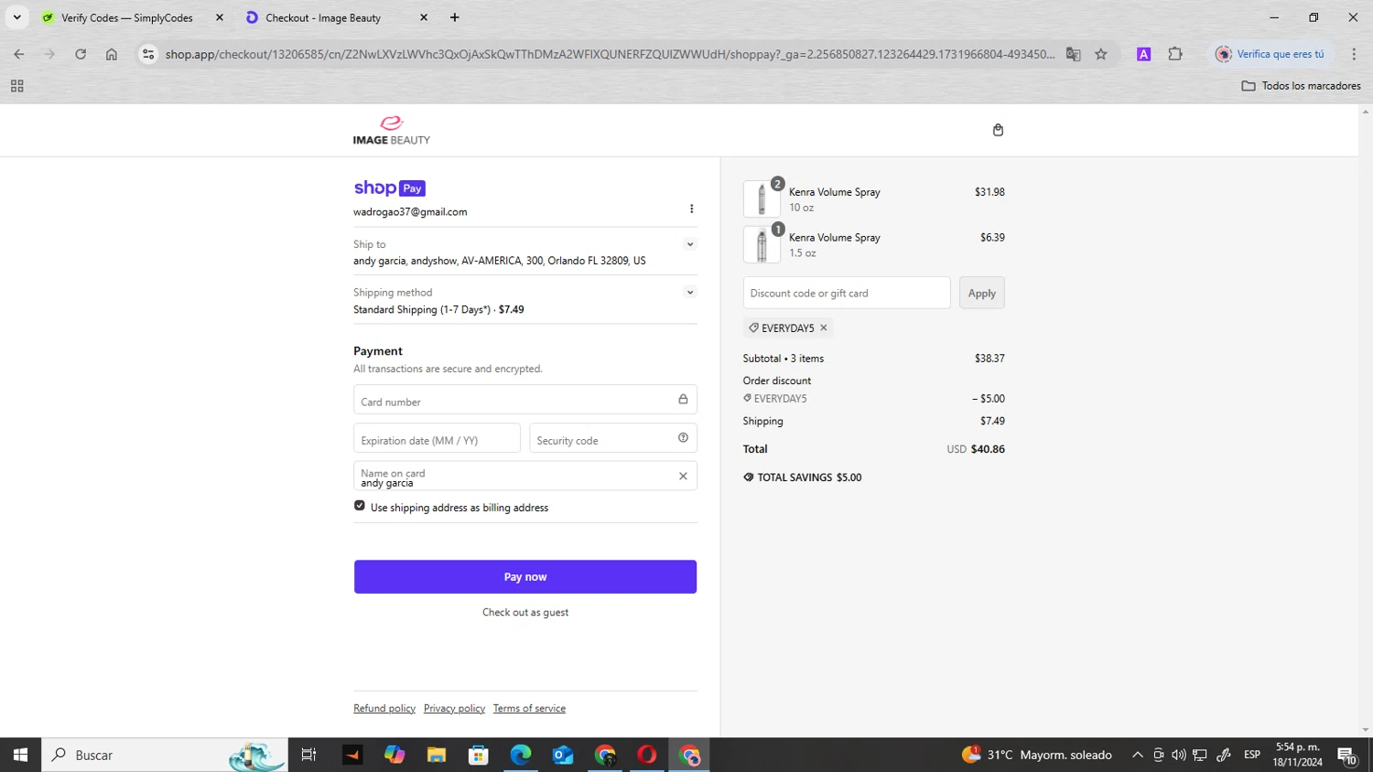Open notification center icon
The image size is (1373, 772).
click(1346, 756)
